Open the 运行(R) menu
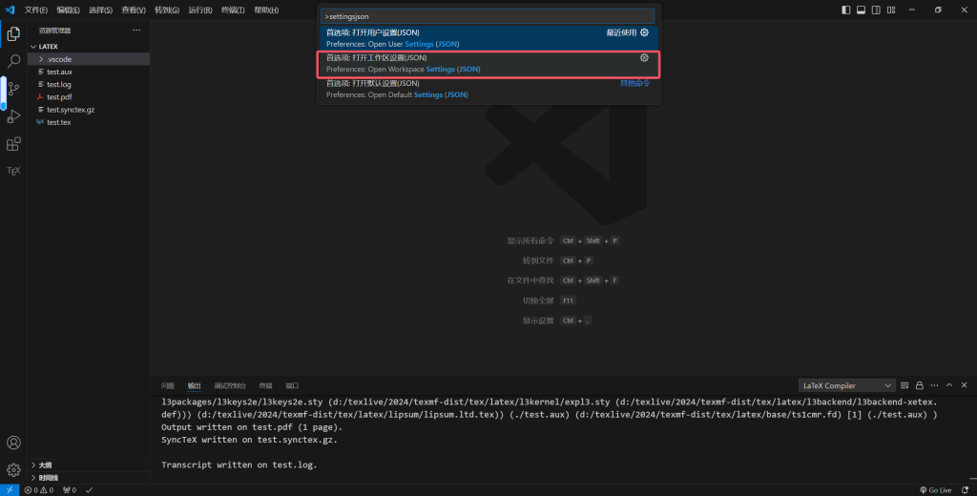The height and width of the screenshot is (496, 977). click(x=200, y=10)
